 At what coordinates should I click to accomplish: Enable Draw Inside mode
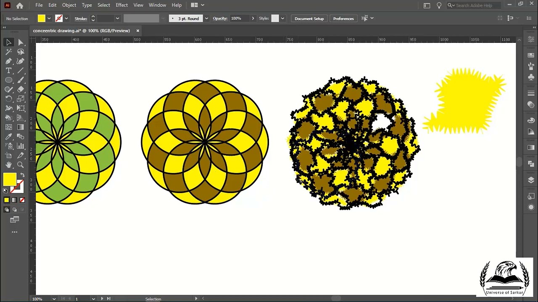[x=22, y=210]
